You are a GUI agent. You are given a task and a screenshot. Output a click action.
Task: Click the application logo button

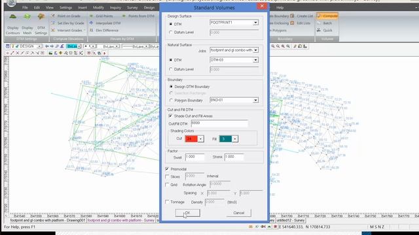11,3
